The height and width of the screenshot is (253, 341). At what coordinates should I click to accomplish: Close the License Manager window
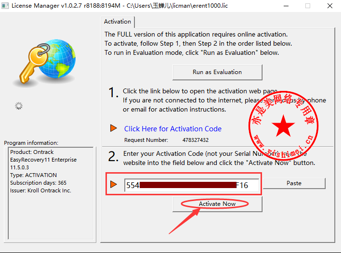pos(330,6)
